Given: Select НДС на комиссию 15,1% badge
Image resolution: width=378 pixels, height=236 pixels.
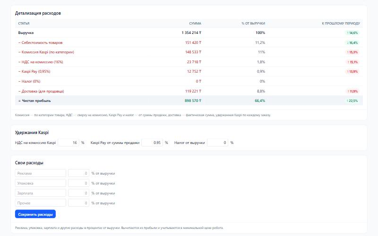Looking at the screenshot, I should pos(352,62).
